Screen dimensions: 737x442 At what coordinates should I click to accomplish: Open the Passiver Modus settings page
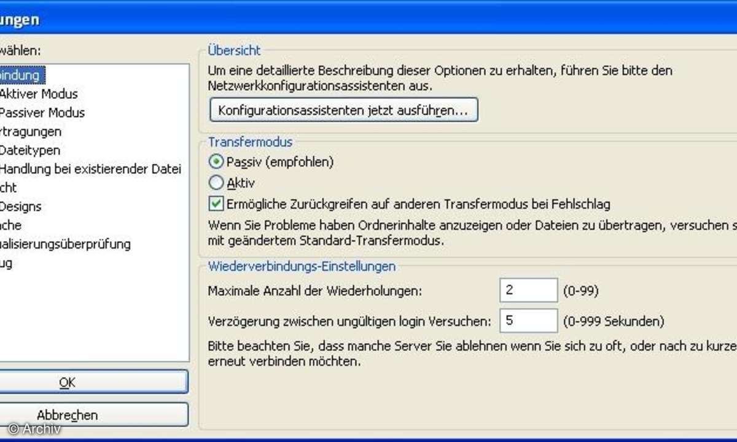[42, 113]
